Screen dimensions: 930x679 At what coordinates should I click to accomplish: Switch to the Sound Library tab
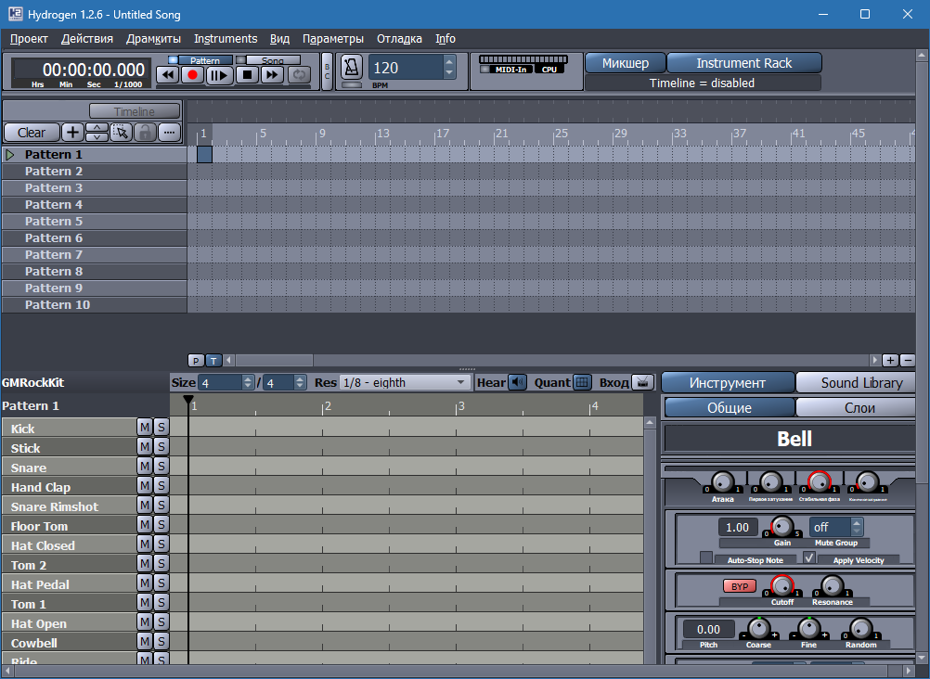coord(856,383)
